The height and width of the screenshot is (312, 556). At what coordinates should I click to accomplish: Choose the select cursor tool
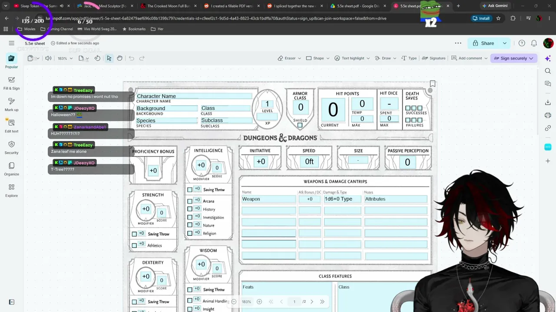[109, 58]
